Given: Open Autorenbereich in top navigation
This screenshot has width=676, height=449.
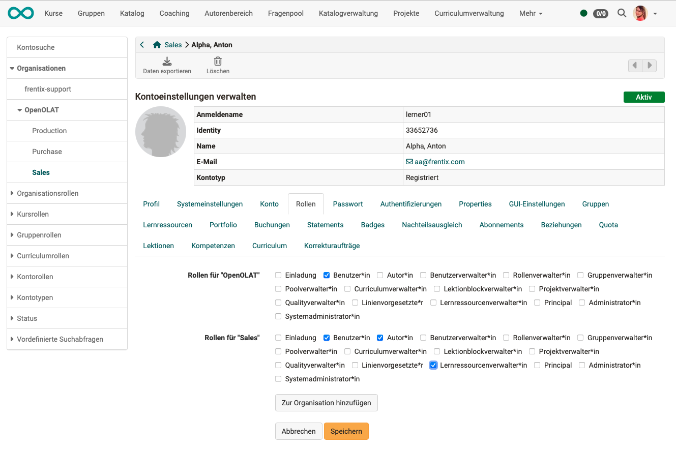Looking at the screenshot, I should pos(228,13).
